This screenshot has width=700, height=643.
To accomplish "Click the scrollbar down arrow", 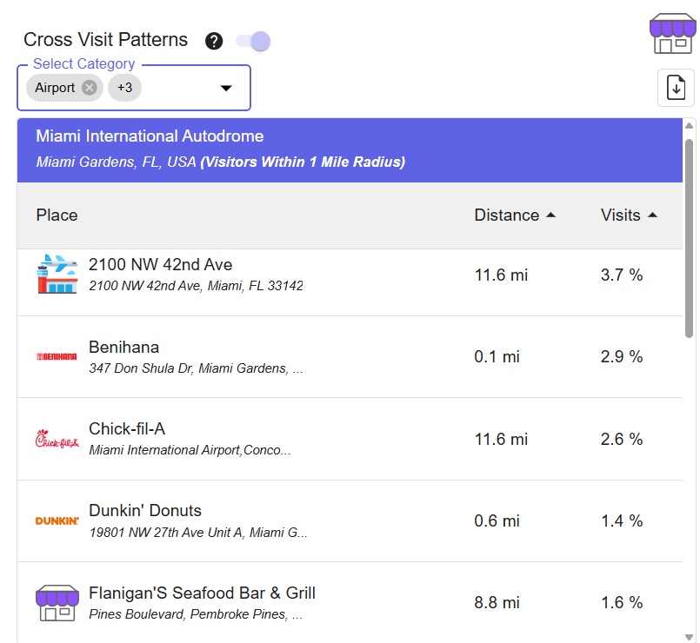I will (689, 637).
